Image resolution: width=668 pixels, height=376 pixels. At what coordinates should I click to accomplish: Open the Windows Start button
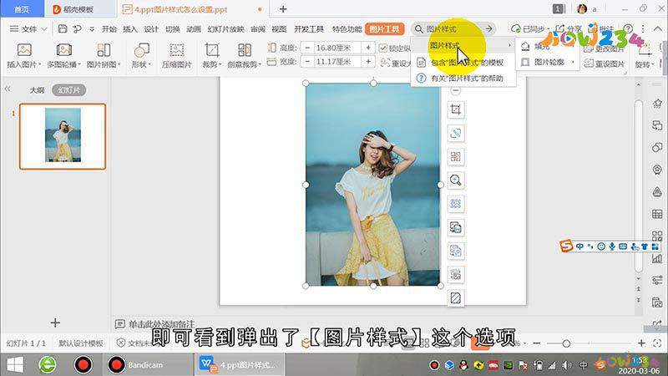15,365
